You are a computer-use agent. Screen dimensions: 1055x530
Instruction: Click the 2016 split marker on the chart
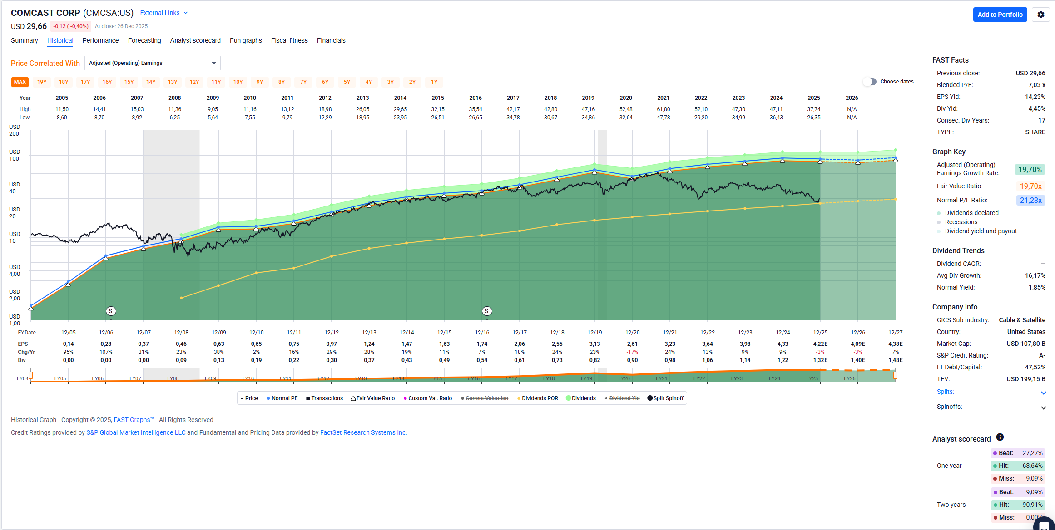487,311
